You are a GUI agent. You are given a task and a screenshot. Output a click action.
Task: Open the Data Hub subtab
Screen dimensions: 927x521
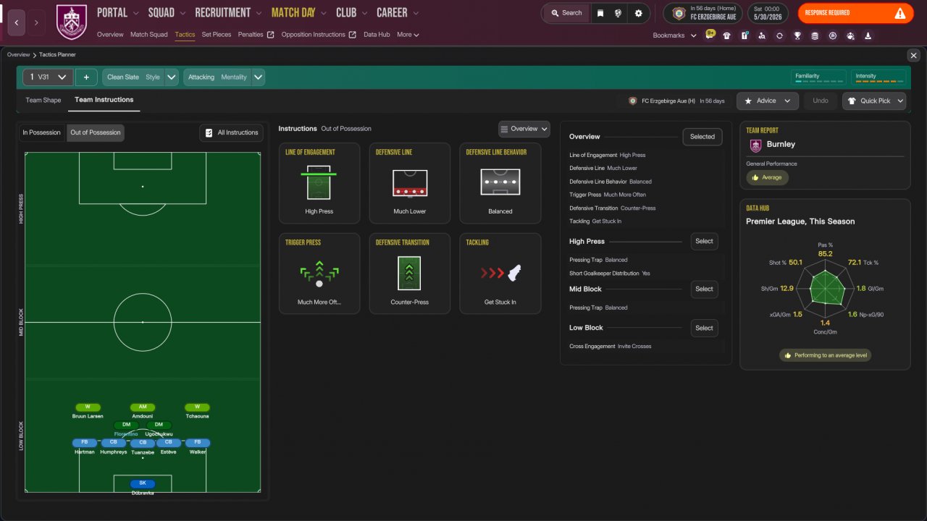coord(377,35)
